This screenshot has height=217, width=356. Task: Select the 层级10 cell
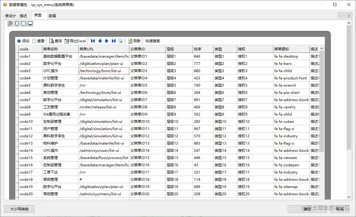[x=179, y=122]
